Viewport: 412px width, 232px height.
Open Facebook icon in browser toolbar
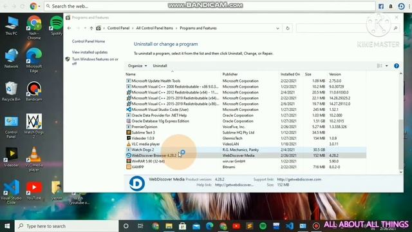tap(381, 6)
